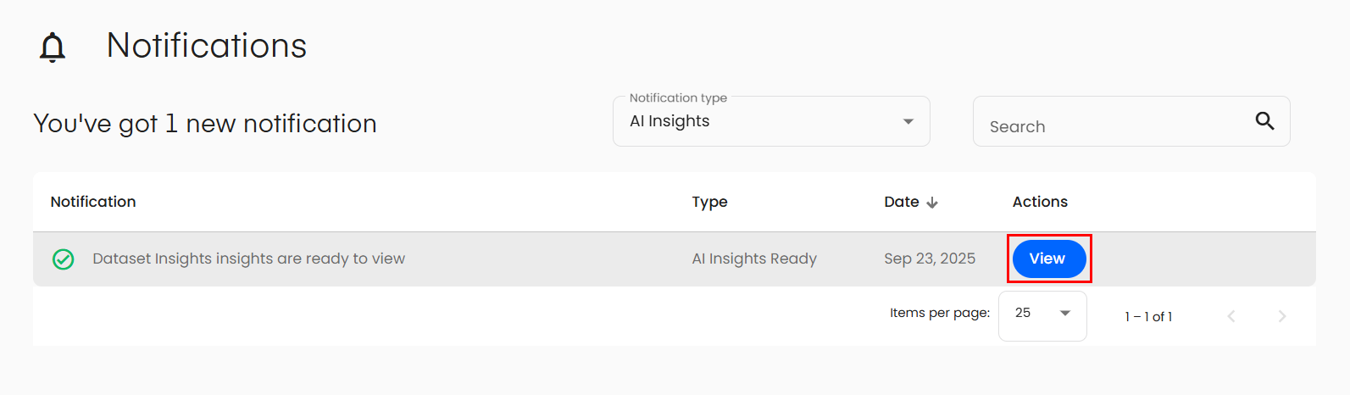Expand the arrow beside 25 items
This screenshot has width=1350, height=395.
click(1065, 314)
